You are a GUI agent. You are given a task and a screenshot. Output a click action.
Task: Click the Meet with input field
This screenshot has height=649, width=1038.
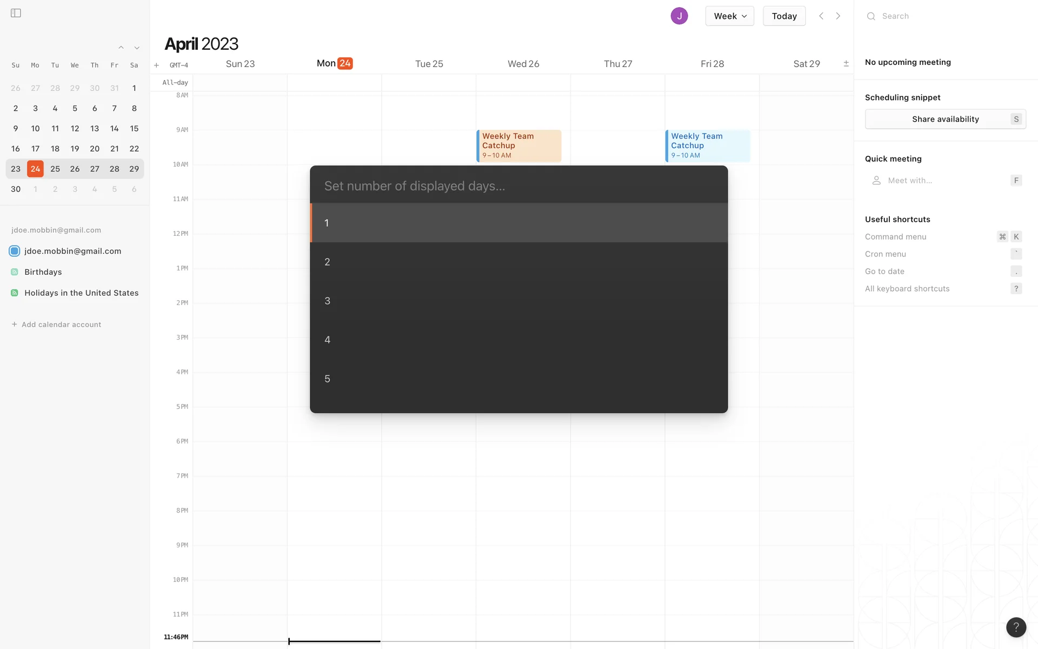(x=941, y=180)
